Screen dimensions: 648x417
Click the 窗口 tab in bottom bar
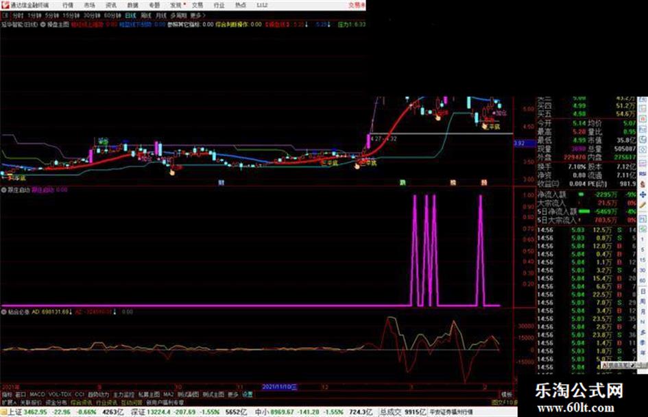click(x=21, y=394)
